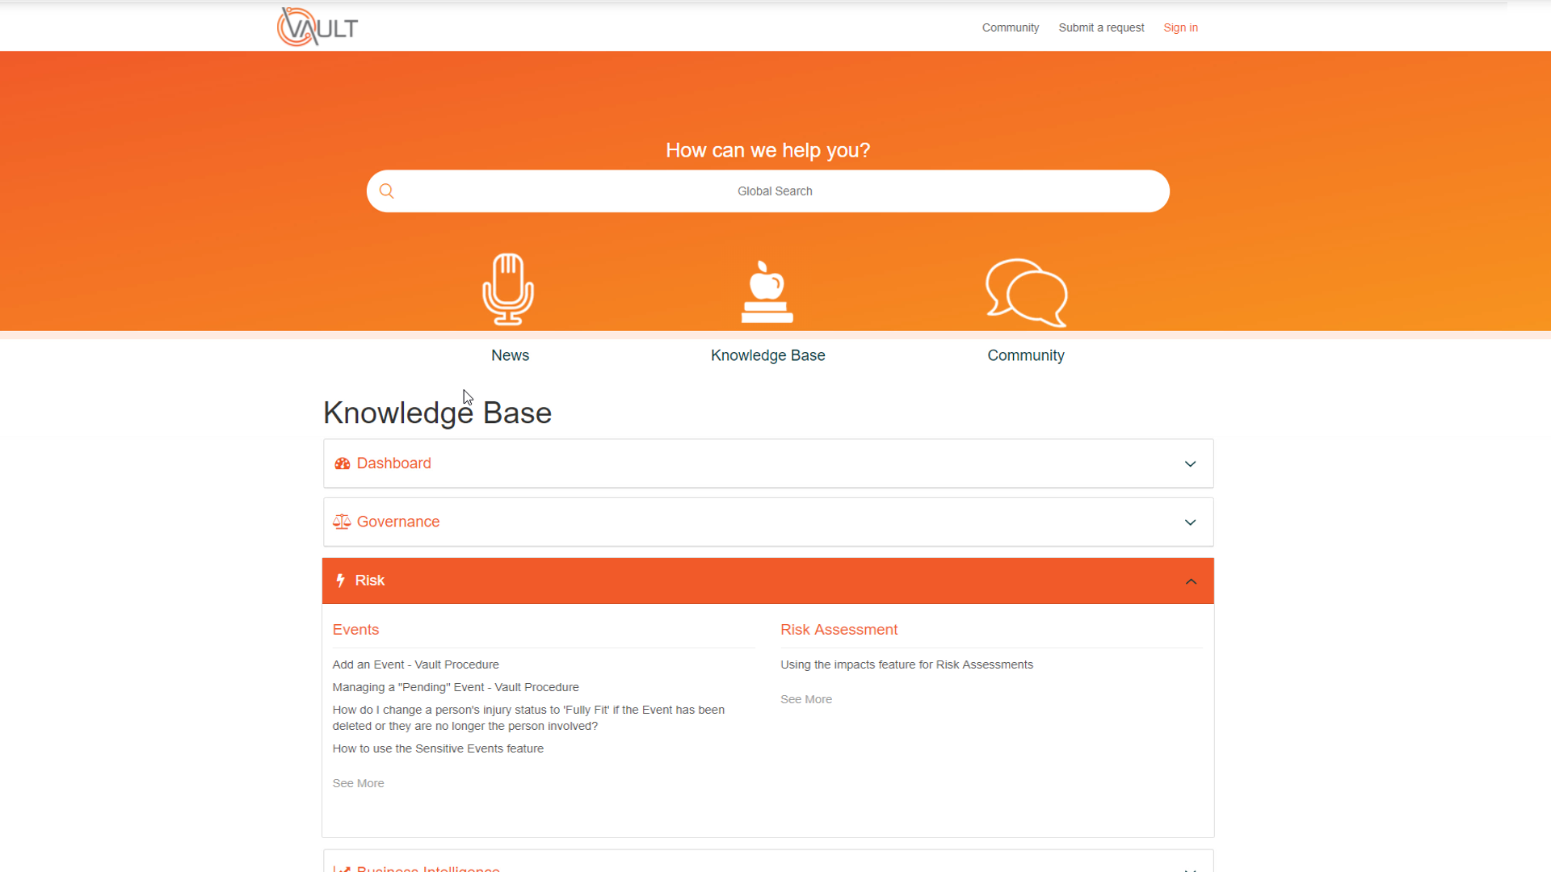The height and width of the screenshot is (872, 1551).
Task: Open the Community label below icons
Action: click(x=1026, y=355)
